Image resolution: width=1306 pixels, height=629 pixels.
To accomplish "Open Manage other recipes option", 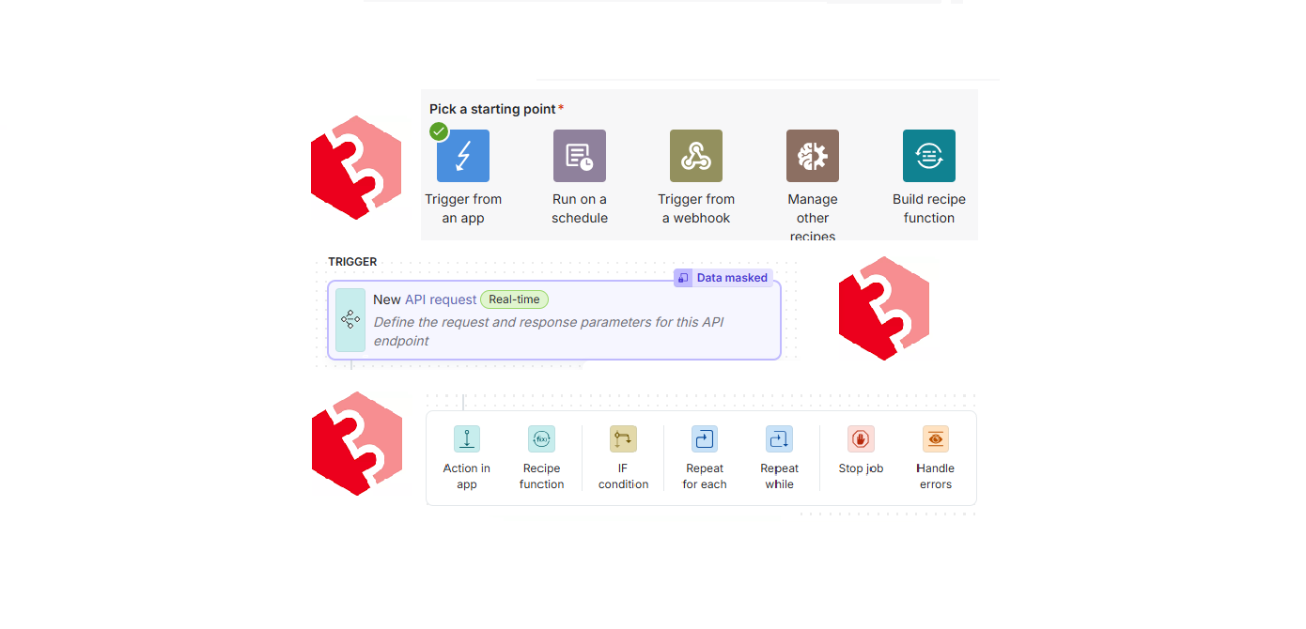I will coord(812,155).
